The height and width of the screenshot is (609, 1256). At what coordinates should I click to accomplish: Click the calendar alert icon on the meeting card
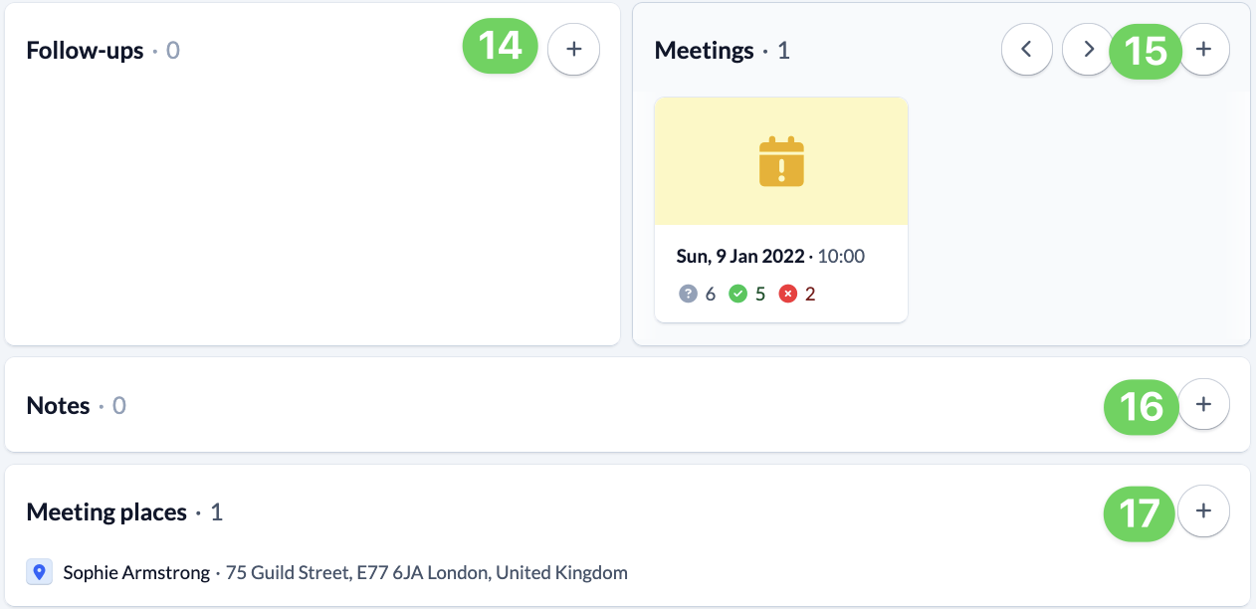point(781,162)
